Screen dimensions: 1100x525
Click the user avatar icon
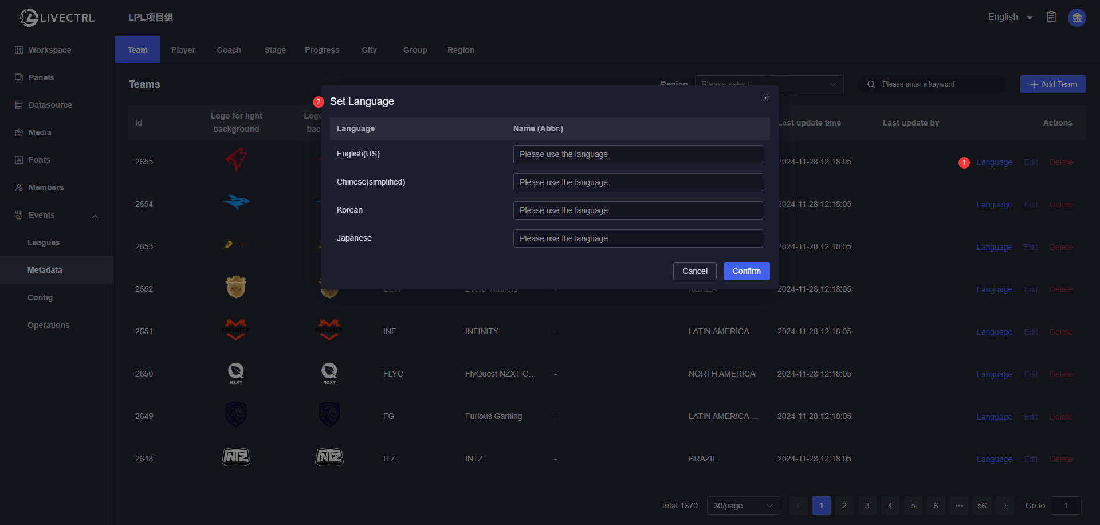click(x=1077, y=18)
